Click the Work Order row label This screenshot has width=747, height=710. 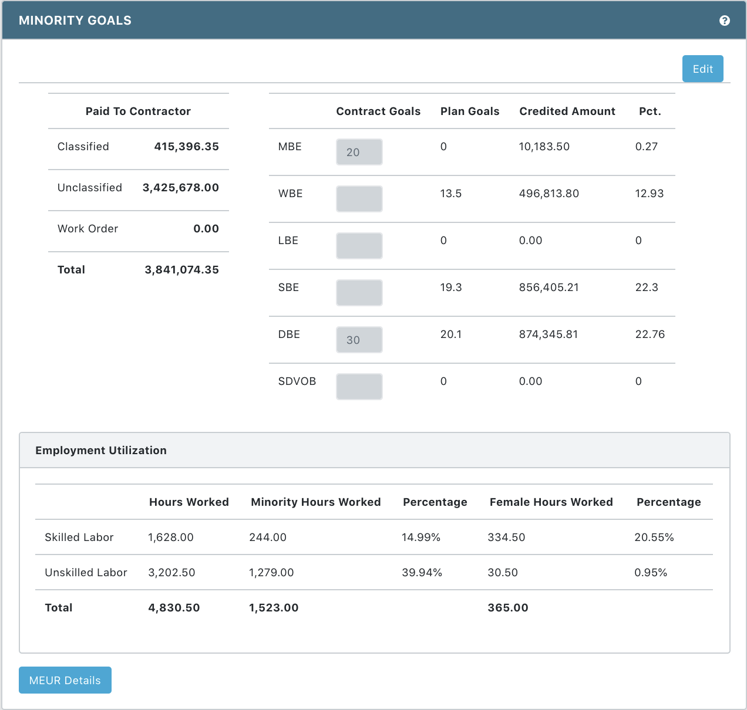click(88, 229)
